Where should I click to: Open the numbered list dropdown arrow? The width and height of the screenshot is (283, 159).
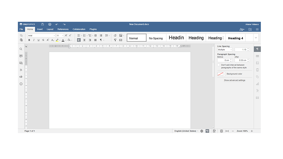[87, 36]
